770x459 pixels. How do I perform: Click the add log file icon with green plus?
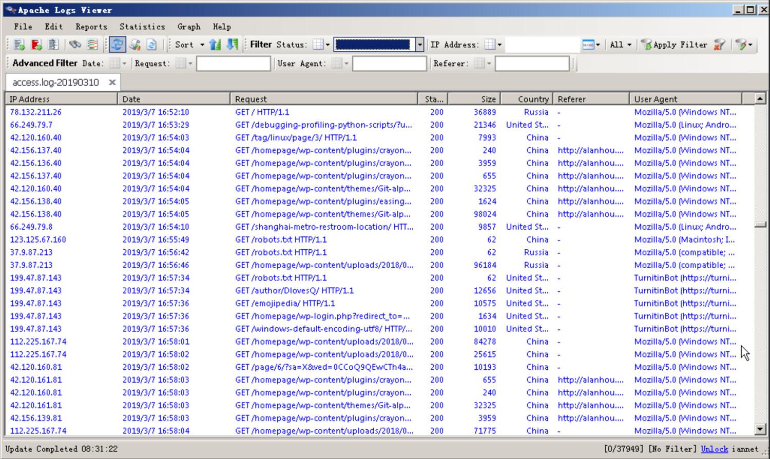click(x=20, y=45)
